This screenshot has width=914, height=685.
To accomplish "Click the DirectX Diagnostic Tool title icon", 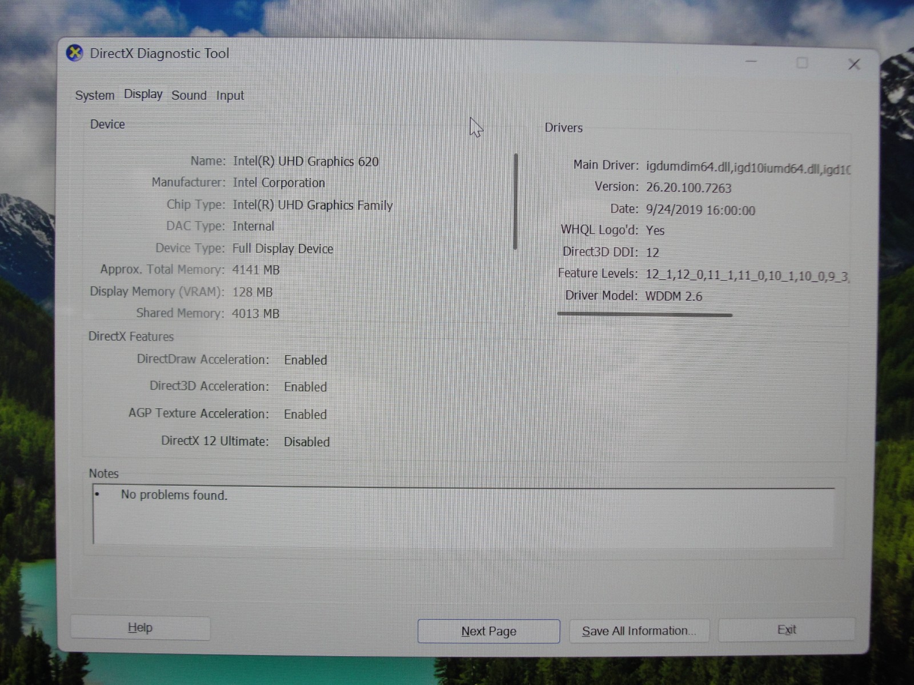I will pos(74,53).
